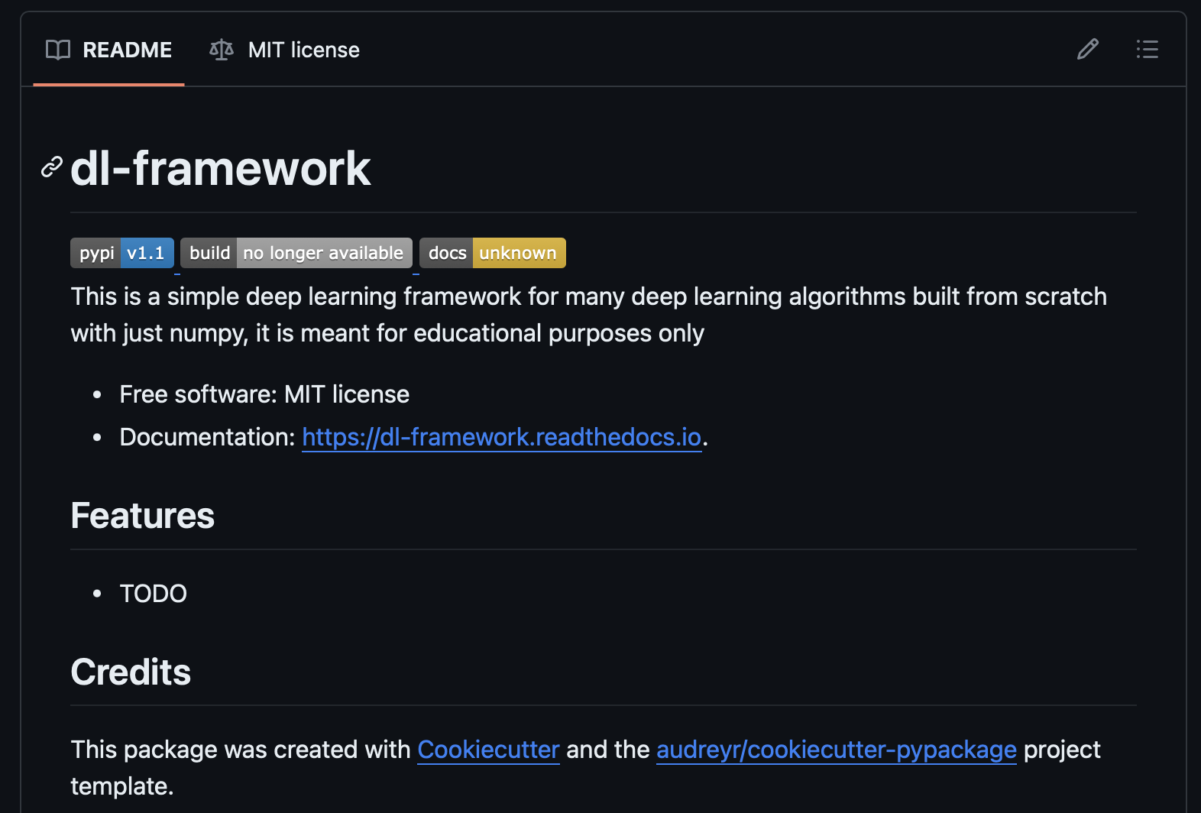Click the balance scale license icon
Viewport: 1201px width, 813px height.
(x=222, y=50)
